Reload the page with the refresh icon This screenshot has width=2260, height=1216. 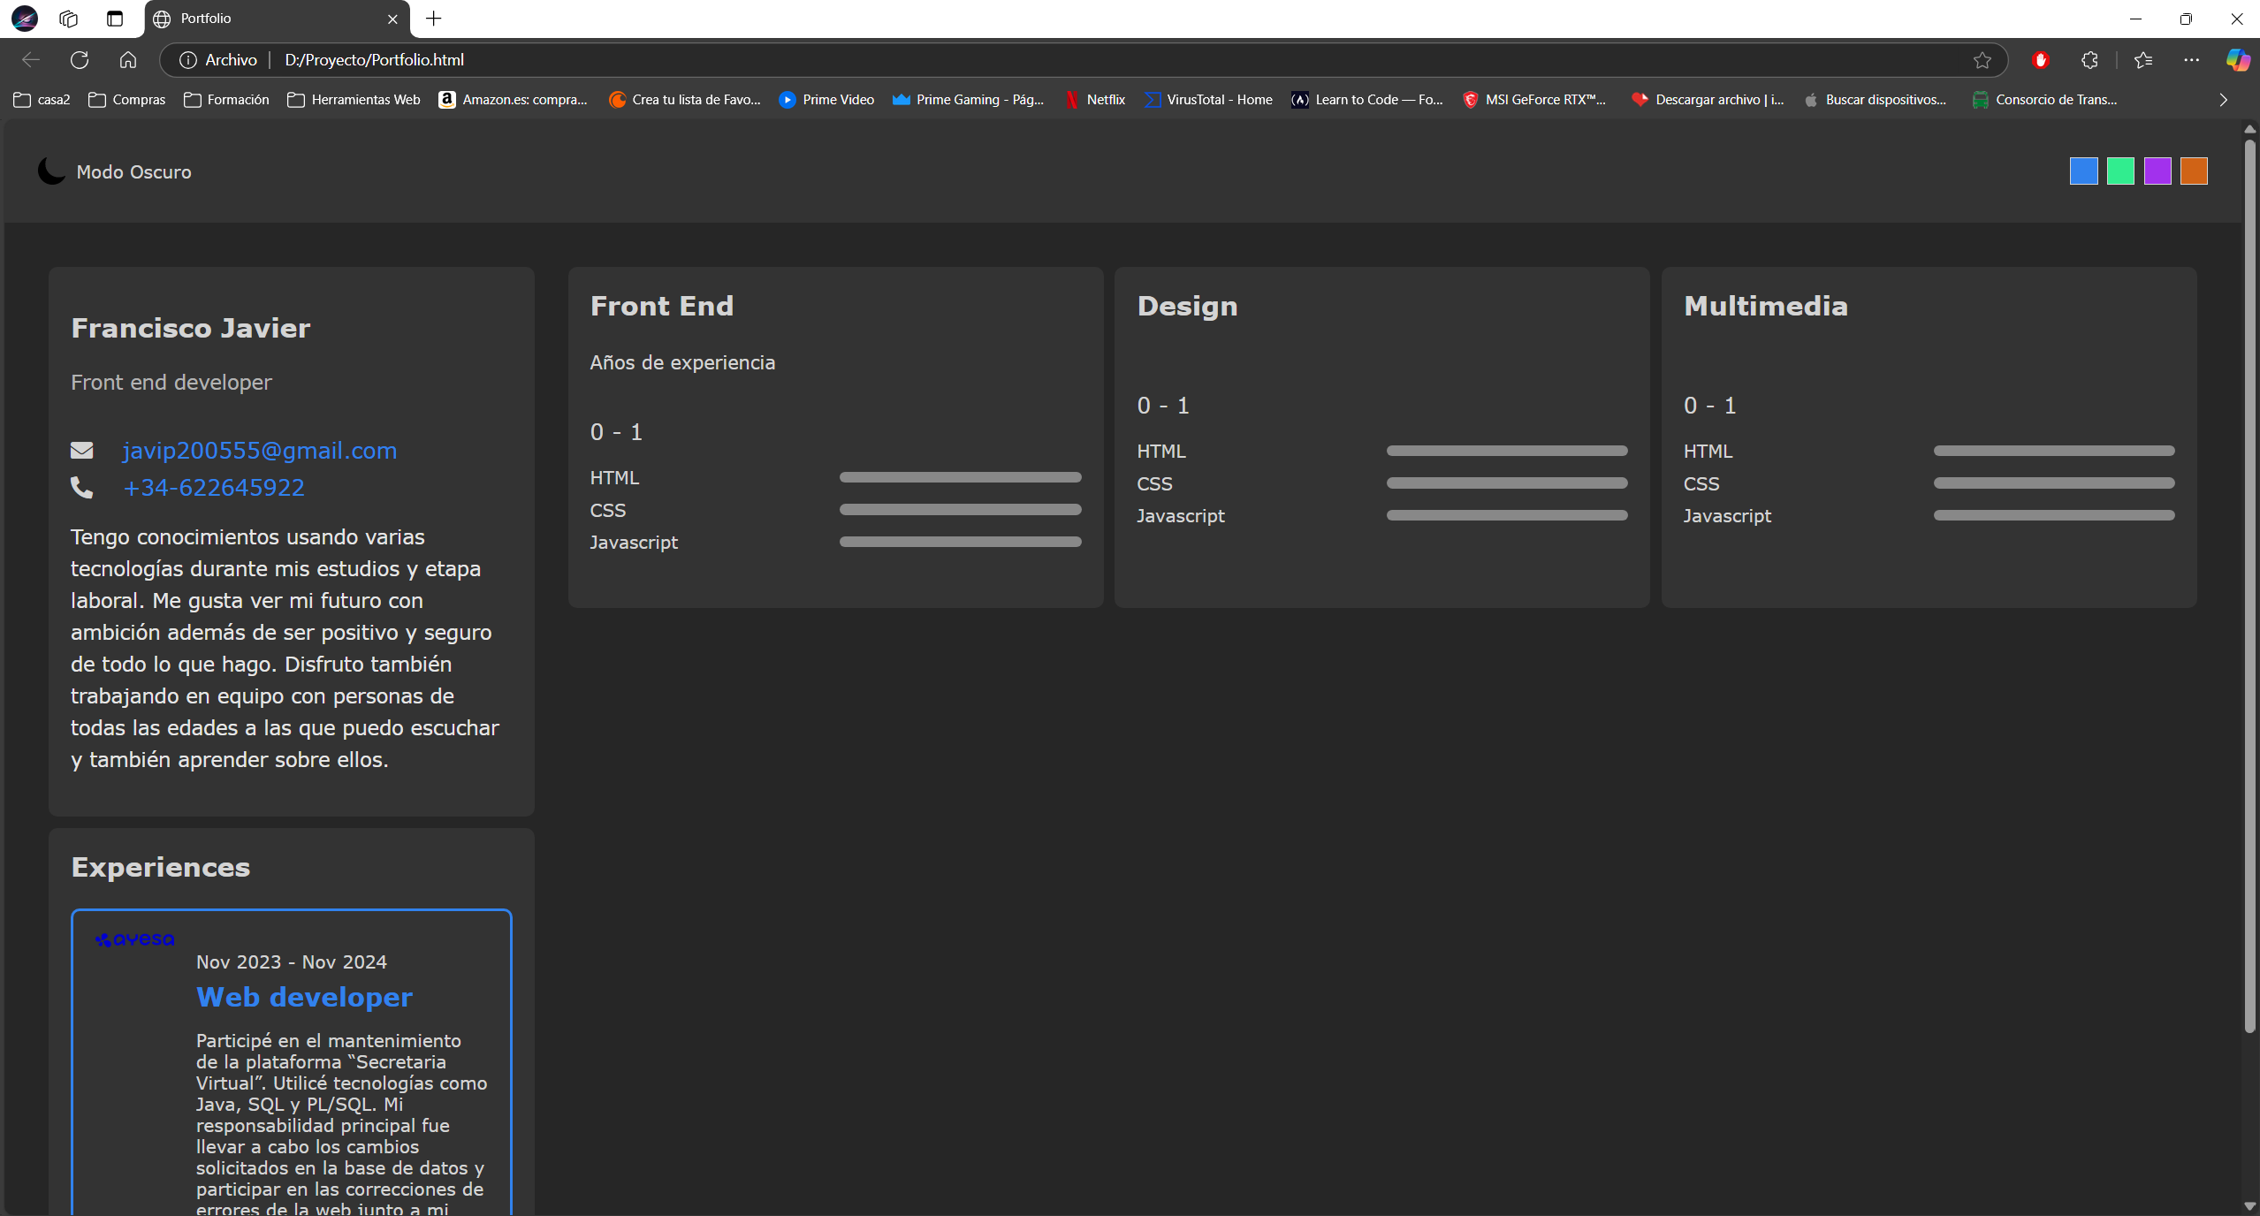pyautogui.click(x=80, y=59)
